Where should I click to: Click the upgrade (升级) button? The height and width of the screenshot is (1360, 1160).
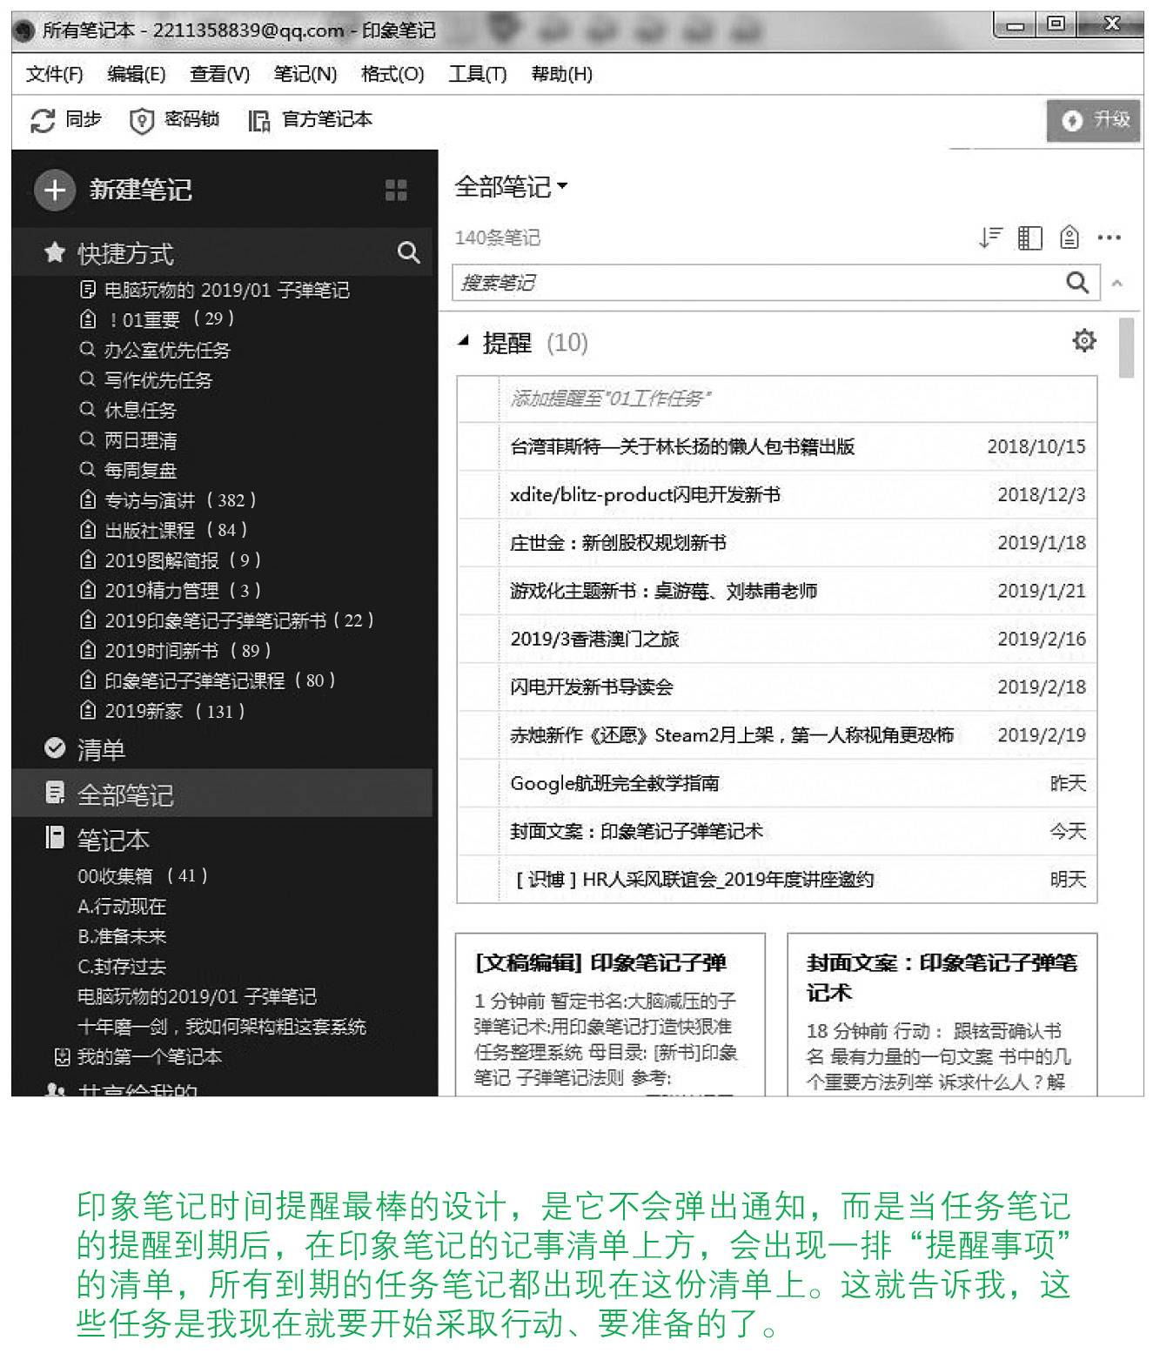pos(1095,120)
